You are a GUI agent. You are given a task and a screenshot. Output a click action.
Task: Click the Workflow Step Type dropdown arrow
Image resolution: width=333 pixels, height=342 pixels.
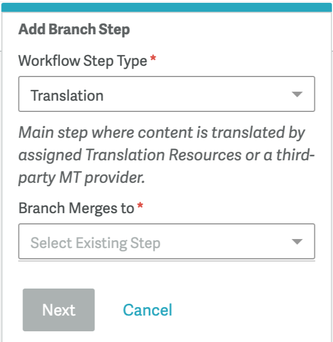coord(297,94)
